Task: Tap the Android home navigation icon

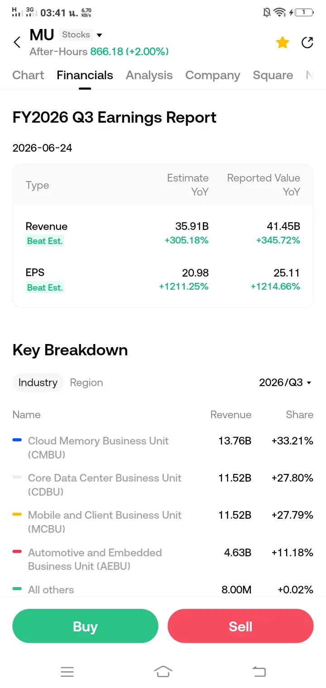Action: pyautogui.click(x=163, y=672)
